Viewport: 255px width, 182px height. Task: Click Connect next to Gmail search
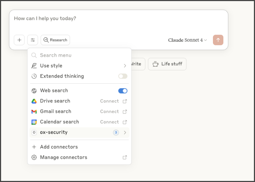tap(109, 112)
